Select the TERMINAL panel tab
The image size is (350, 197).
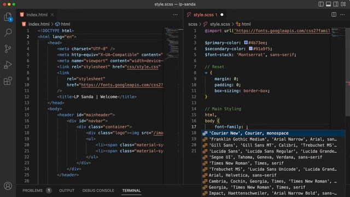click(131, 190)
